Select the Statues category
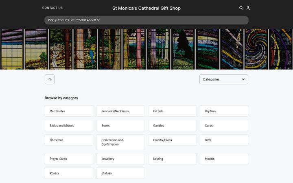Image resolution: width=293 pixels, height=183 pixels. 120,173
